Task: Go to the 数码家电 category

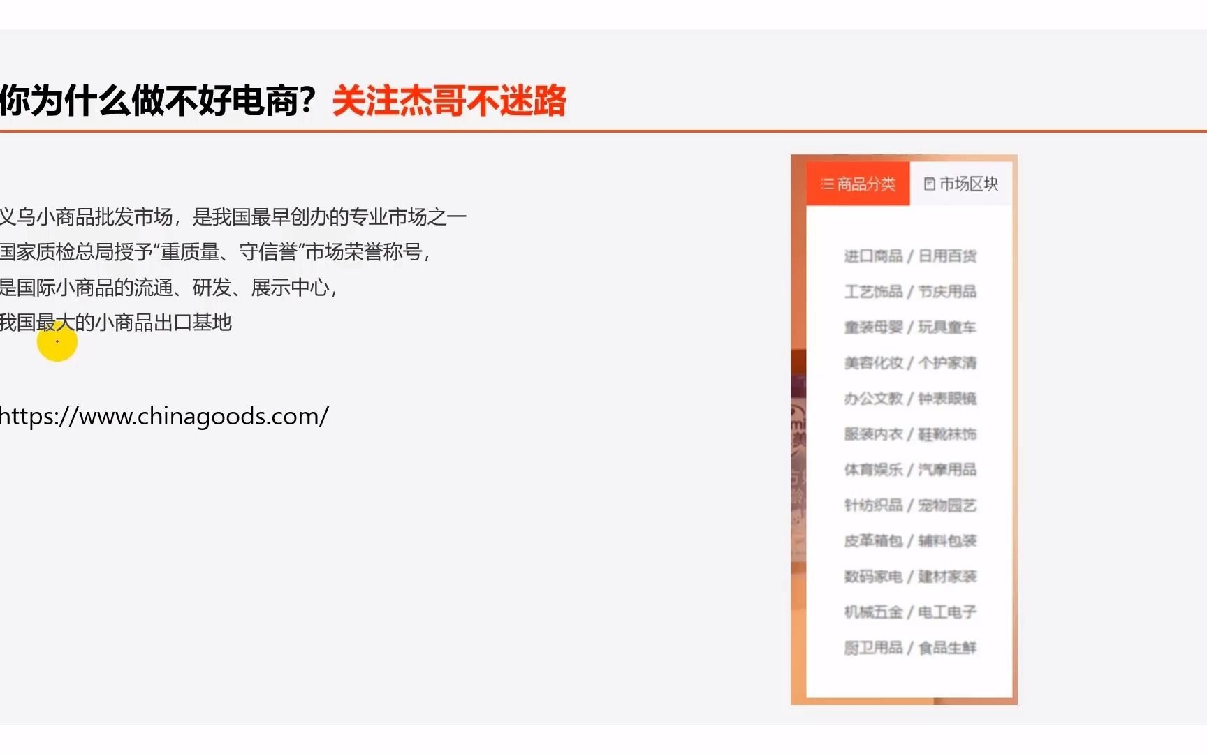Action: coord(873,577)
